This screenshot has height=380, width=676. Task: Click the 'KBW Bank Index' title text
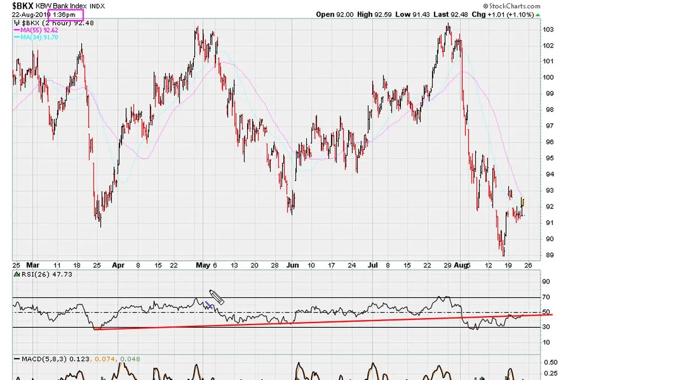(61, 6)
